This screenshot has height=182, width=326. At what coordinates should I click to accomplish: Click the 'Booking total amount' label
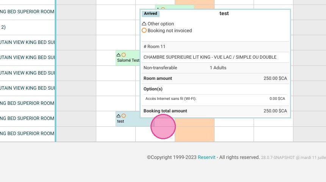click(x=165, y=111)
